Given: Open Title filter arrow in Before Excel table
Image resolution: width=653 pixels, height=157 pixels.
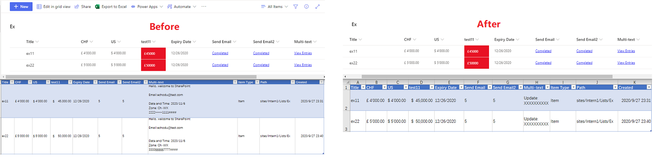Looking at the screenshot, I should [x=12, y=82].
